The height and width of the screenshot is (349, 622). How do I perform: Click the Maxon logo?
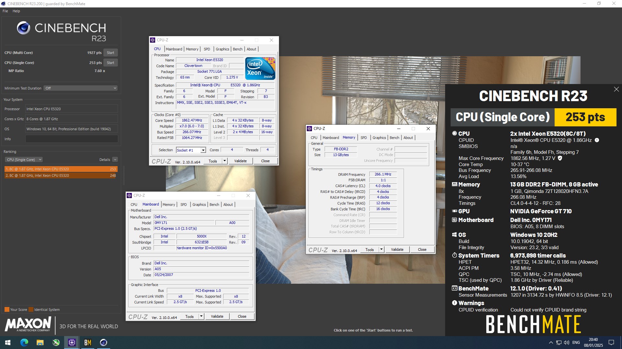28,324
